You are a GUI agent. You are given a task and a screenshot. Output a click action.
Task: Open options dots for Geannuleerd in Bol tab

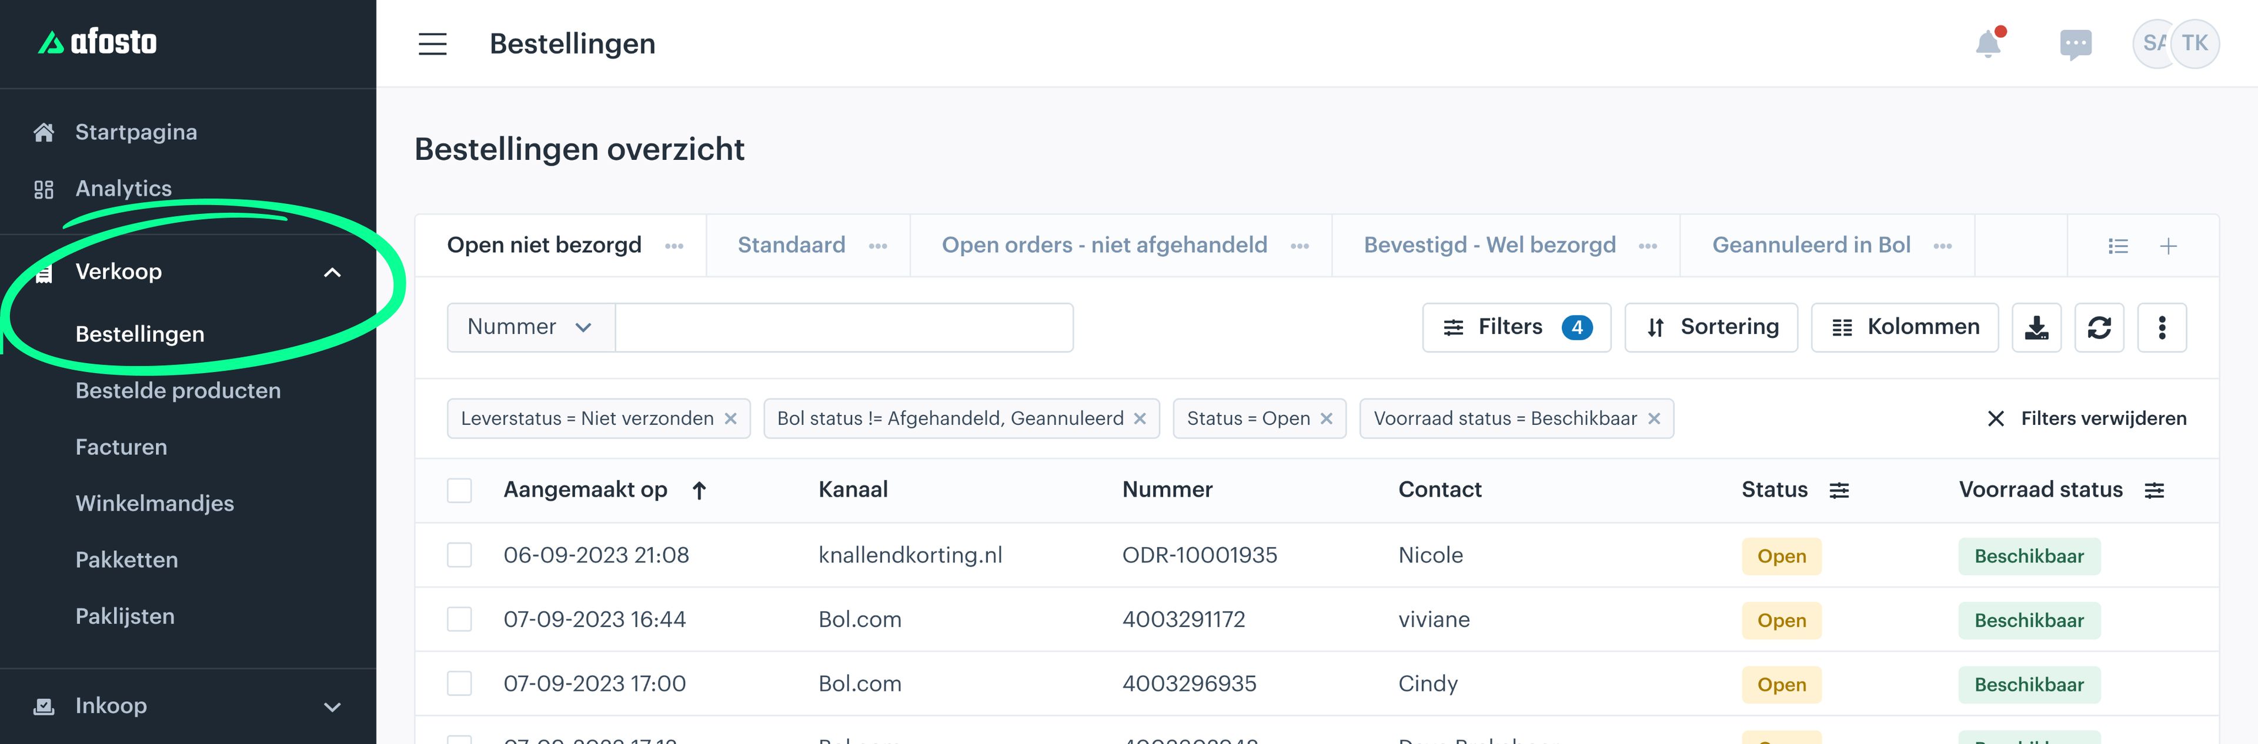(1942, 246)
